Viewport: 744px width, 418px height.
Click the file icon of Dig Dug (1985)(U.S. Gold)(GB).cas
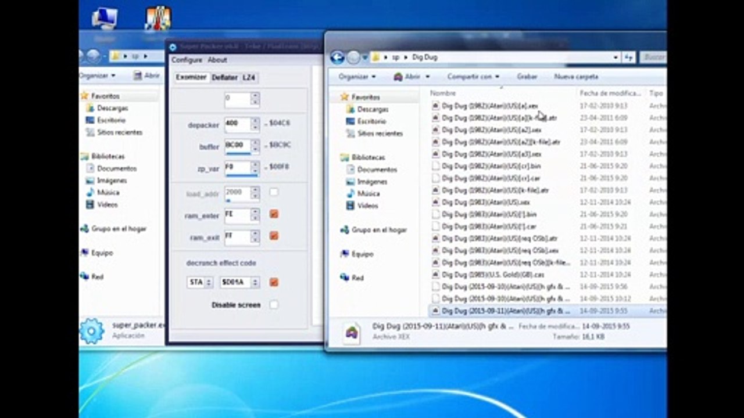click(x=435, y=275)
